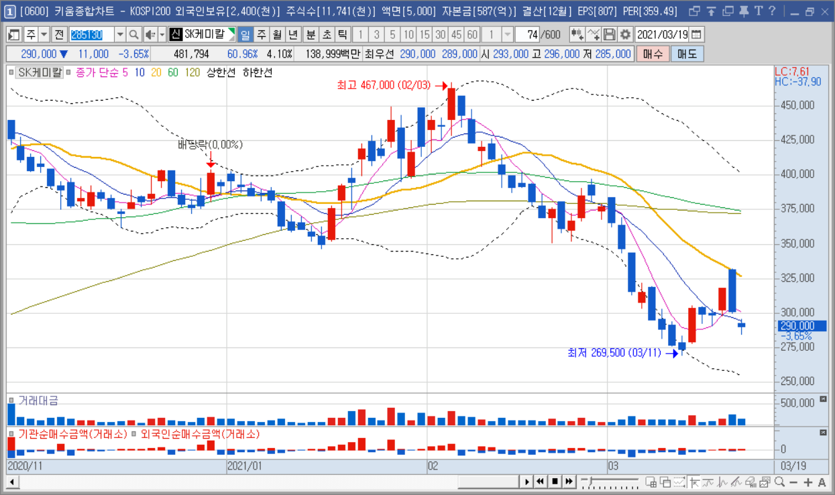Click the green corner marker after SK케미칼 name
The image size is (835, 495).
coord(231,32)
